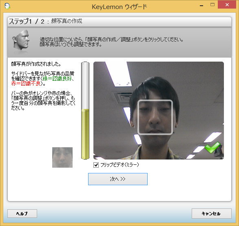Open help with ヘルプ button
This screenshot has width=239, height=226.
click(22, 213)
